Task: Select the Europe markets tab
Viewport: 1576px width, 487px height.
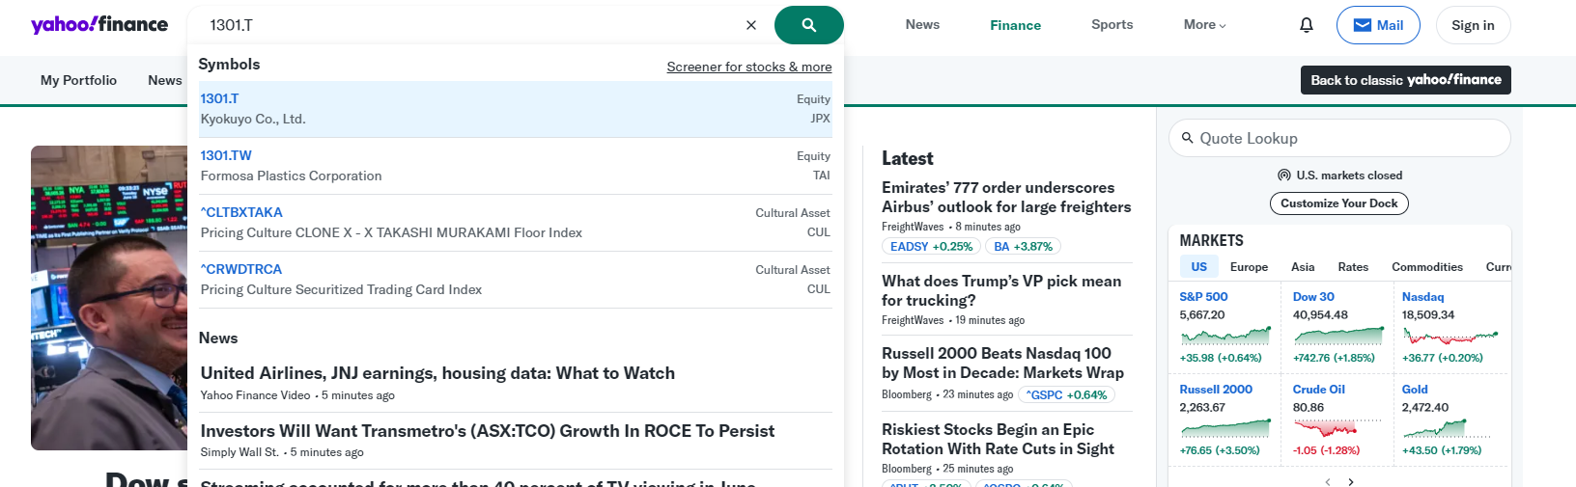Action: pyautogui.click(x=1250, y=267)
